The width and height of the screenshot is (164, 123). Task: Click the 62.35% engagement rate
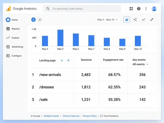115,87
